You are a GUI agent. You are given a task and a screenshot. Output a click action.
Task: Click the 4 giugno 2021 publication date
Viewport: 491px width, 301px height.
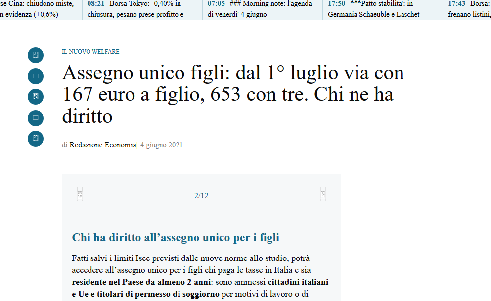click(162, 145)
